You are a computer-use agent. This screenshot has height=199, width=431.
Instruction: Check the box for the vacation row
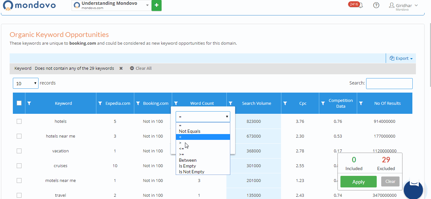pyautogui.click(x=19, y=151)
